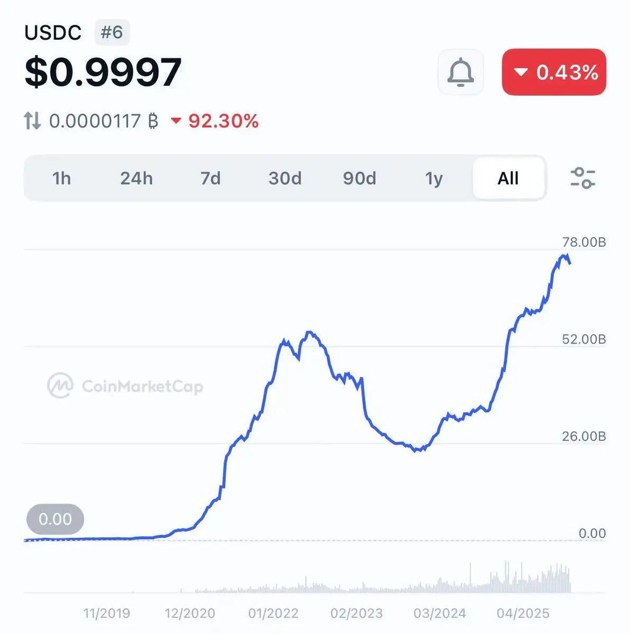Tap the price alert bell icon
The image size is (630, 634).
460,72
